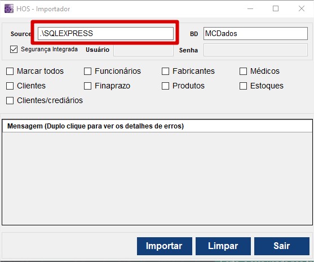Enable the Clientes/crediários checkbox

tap(10, 100)
